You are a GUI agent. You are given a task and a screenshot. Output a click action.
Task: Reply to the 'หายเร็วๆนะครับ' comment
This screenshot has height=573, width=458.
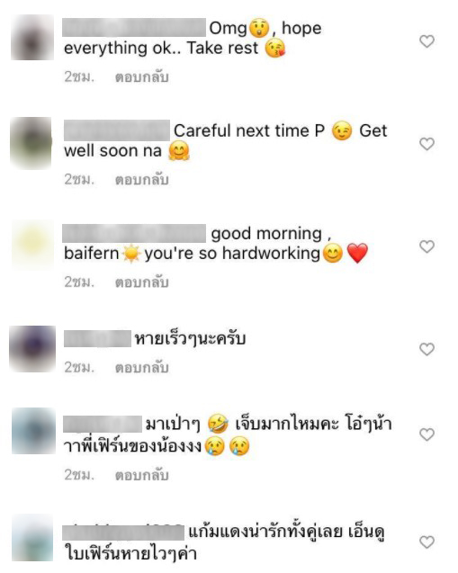(x=142, y=368)
